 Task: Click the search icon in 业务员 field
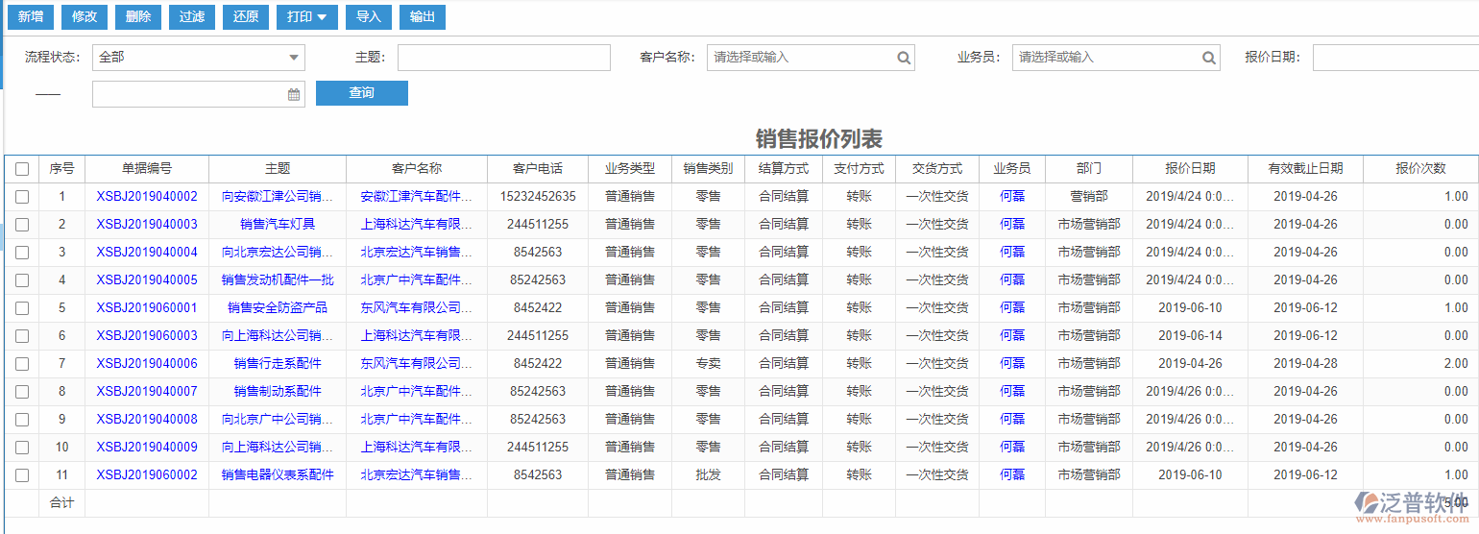[x=1209, y=58]
